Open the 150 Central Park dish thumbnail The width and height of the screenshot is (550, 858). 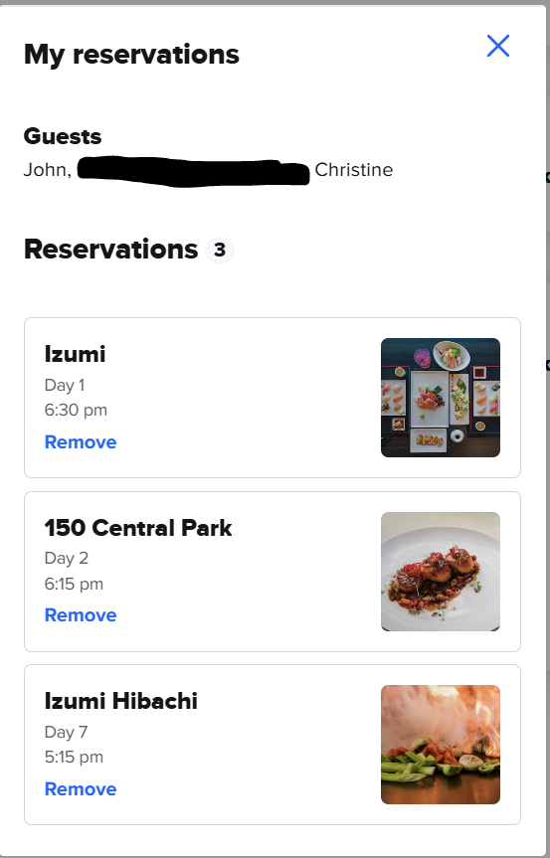point(441,572)
